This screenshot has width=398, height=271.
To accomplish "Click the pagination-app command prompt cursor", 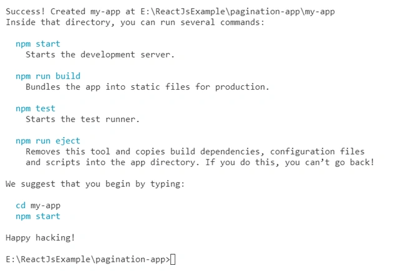I will (173, 259).
